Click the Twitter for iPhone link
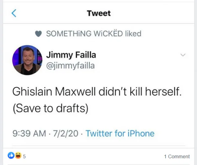Viewport: 197px width, 165px height. pyautogui.click(x=120, y=133)
